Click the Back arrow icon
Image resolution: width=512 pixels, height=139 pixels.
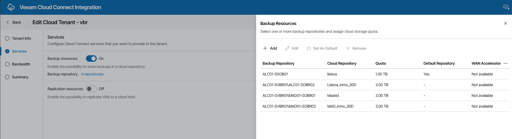(x=8, y=22)
